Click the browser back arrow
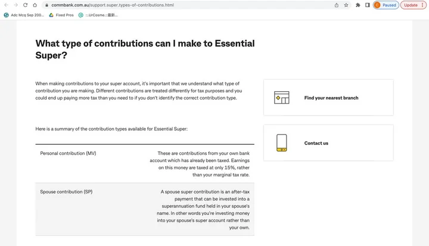The width and height of the screenshot is (429, 246). (x=7, y=5)
